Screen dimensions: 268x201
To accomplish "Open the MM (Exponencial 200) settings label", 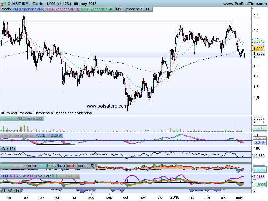I will coord(133,9).
